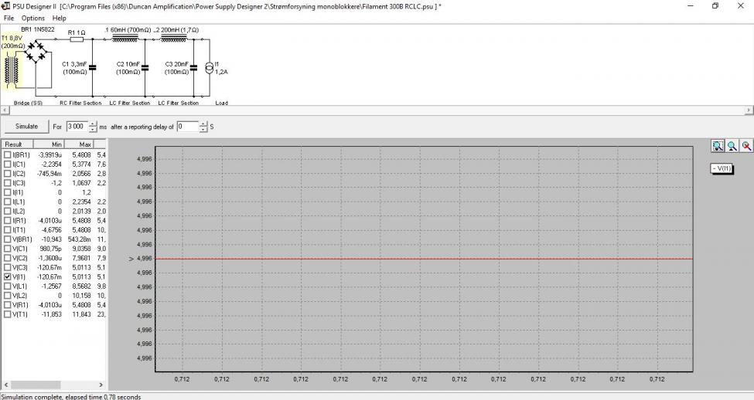This screenshot has width=754, height=400.
Task: Enable the V(C3) result checkbox
Action: (7, 267)
